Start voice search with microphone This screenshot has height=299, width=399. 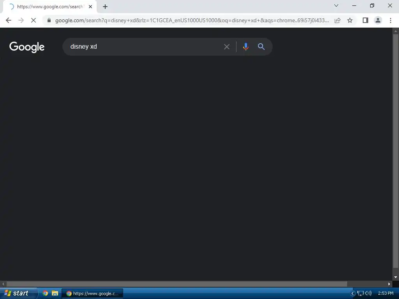point(245,47)
